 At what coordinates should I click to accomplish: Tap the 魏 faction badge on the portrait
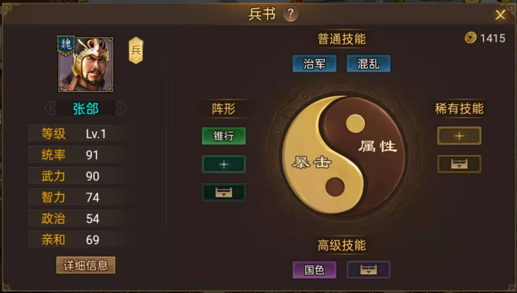[x=66, y=45]
